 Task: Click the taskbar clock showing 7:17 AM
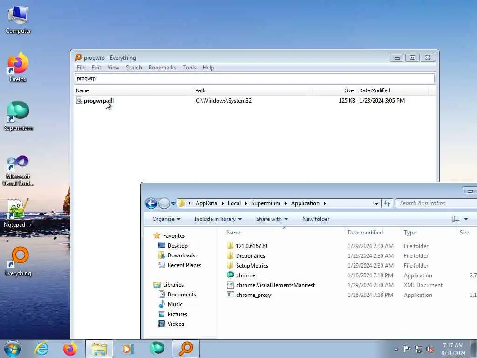453,349
